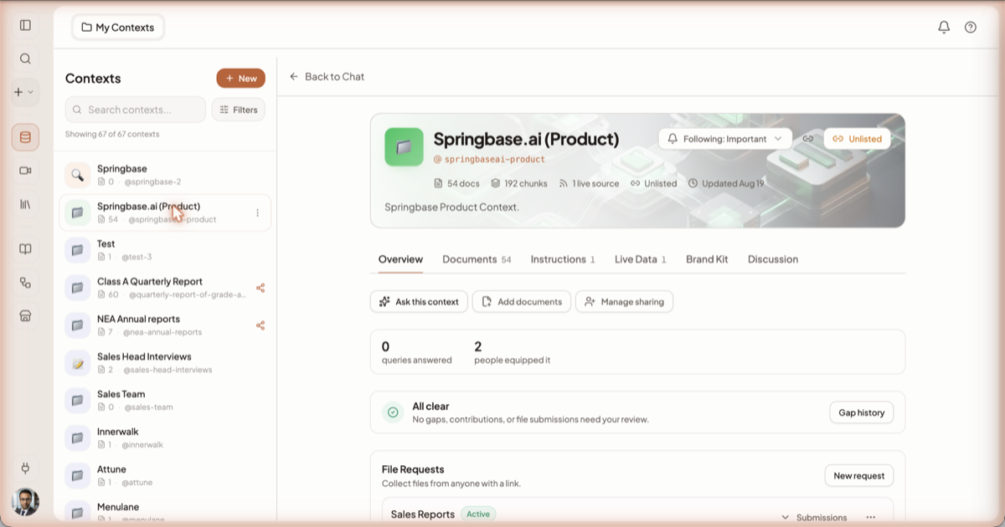1005x527 pixels.
Task: Select the Attune context row
Action: (x=165, y=476)
